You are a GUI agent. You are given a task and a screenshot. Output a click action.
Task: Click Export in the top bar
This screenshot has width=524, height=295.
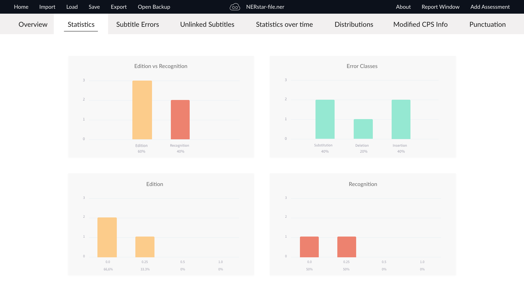[119, 7]
